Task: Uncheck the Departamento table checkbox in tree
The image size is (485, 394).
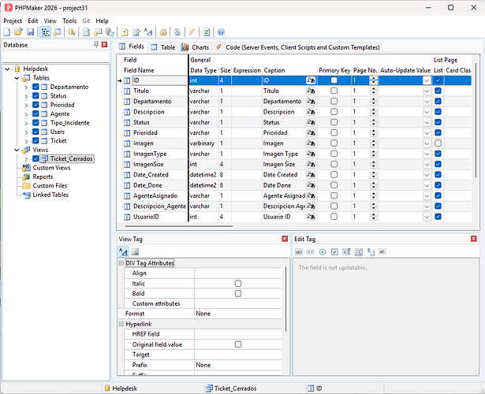Action: (x=35, y=87)
